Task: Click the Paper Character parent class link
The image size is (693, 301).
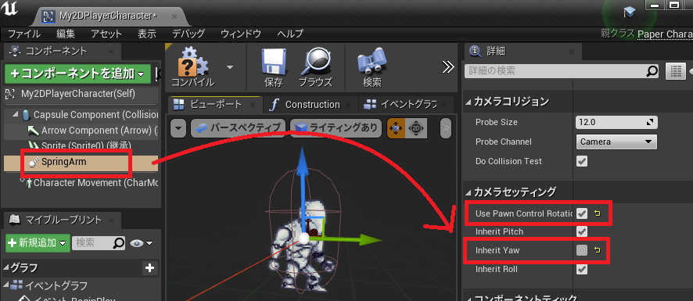Action: click(665, 34)
